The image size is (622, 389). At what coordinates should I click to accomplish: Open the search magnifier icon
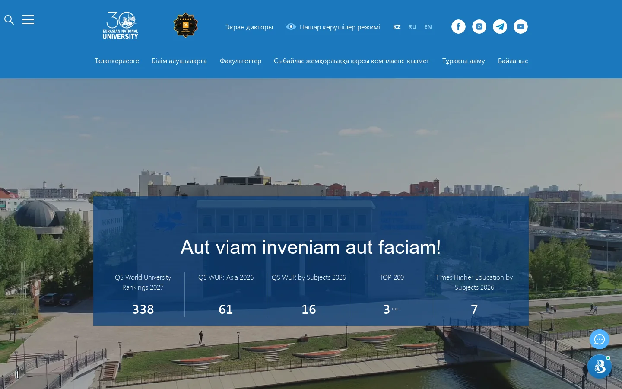point(9,20)
